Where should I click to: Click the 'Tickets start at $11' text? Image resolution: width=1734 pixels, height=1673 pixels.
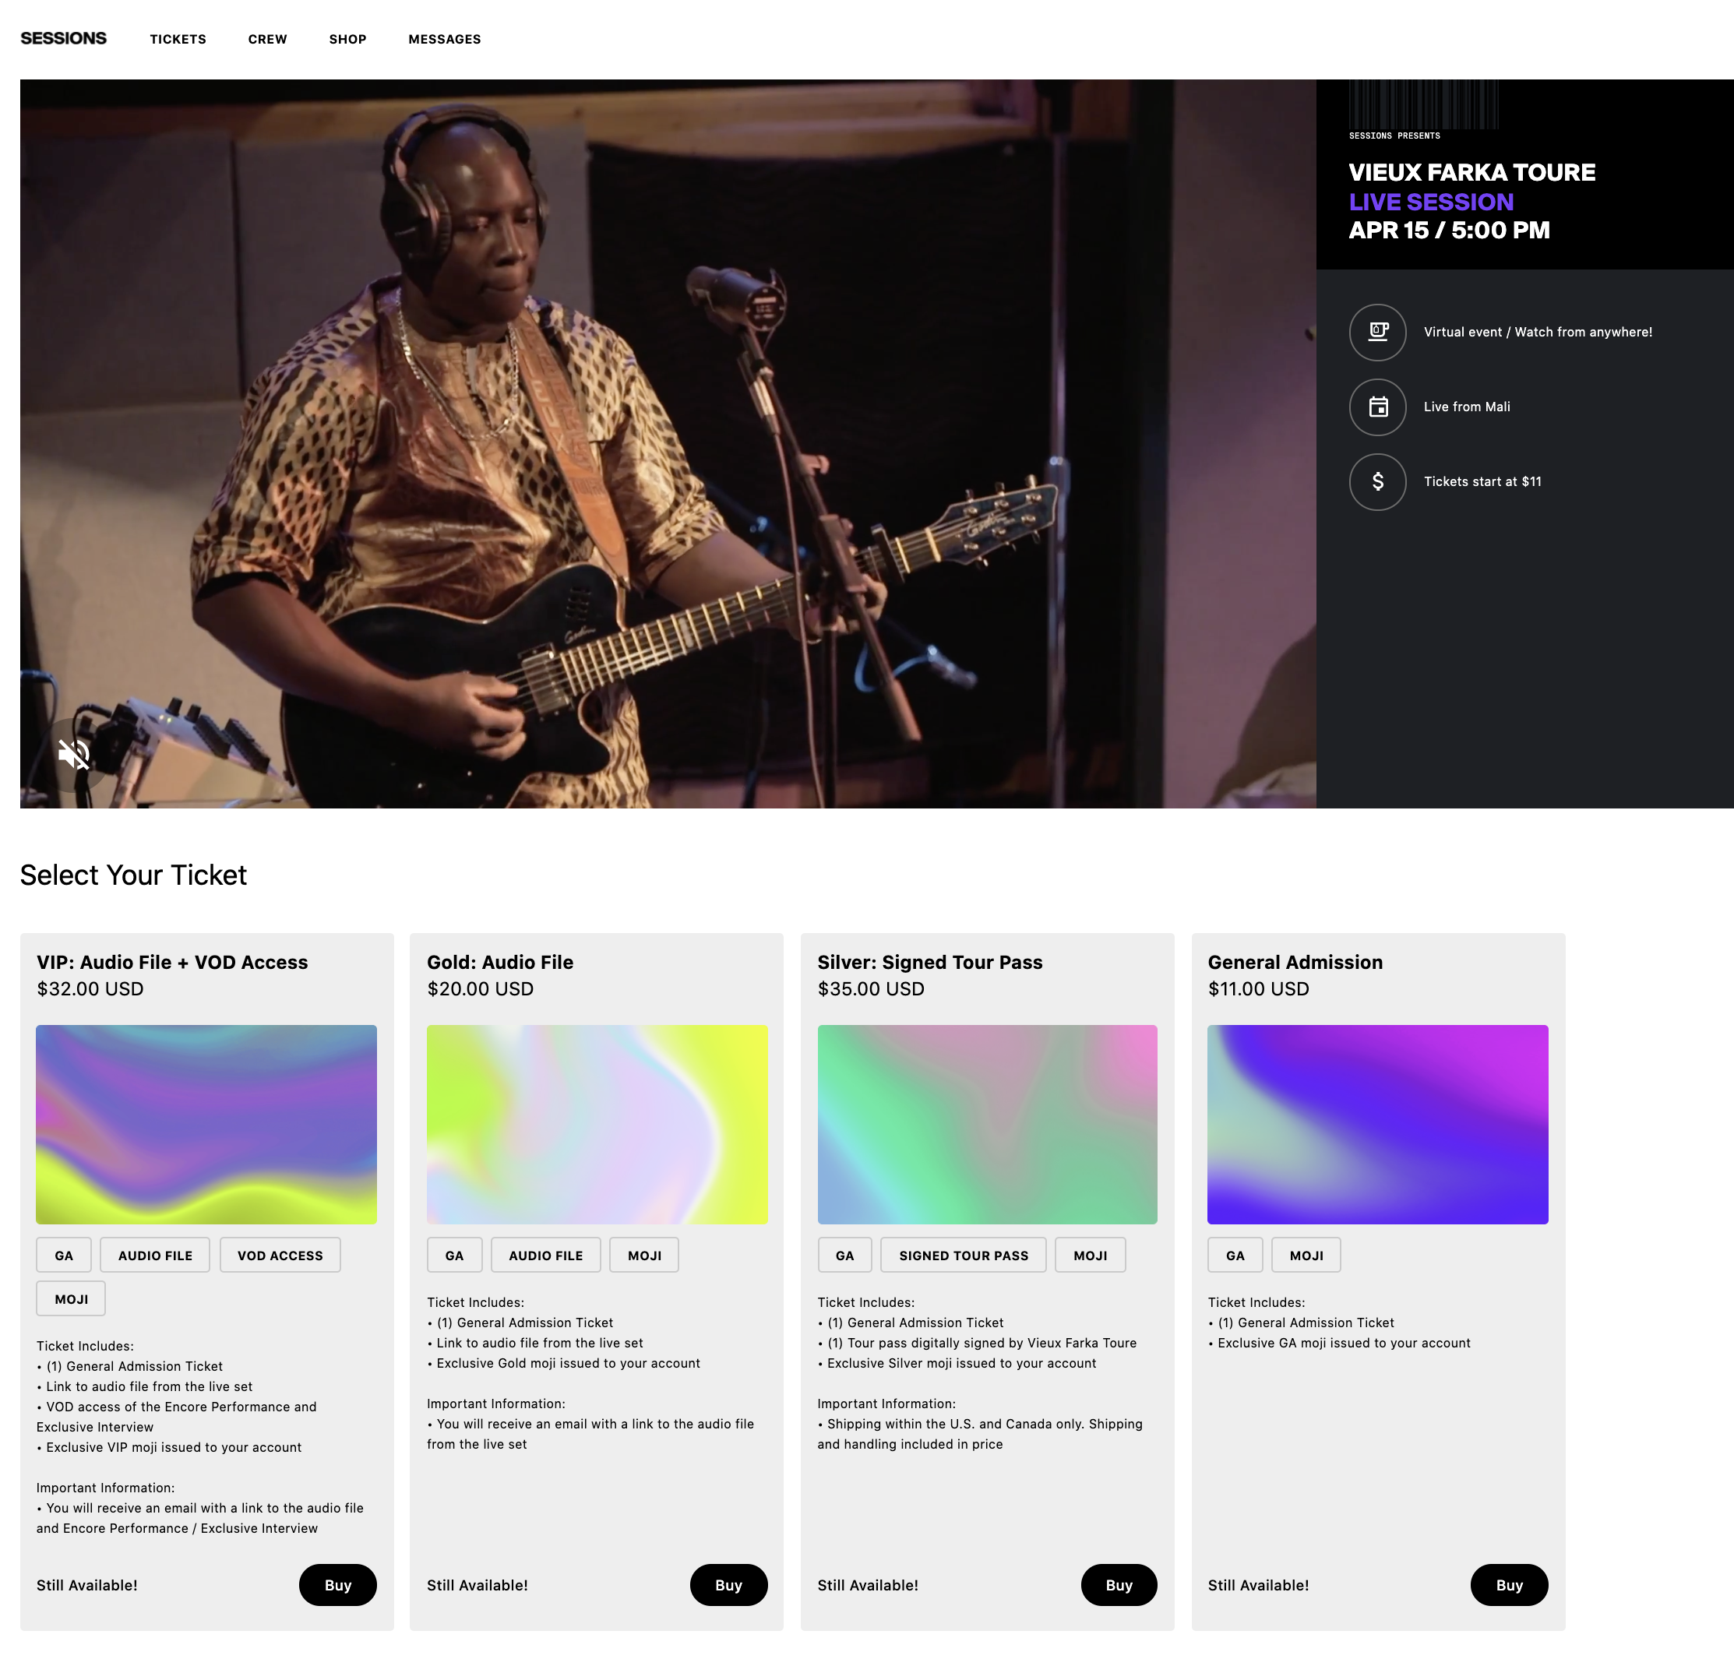[1482, 481]
